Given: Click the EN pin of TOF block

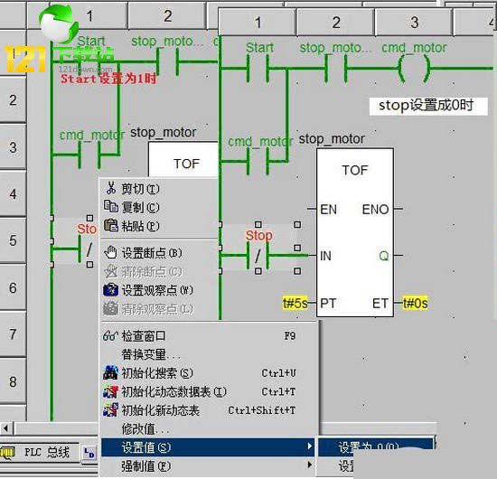Looking at the screenshot, I should point(328,210).
